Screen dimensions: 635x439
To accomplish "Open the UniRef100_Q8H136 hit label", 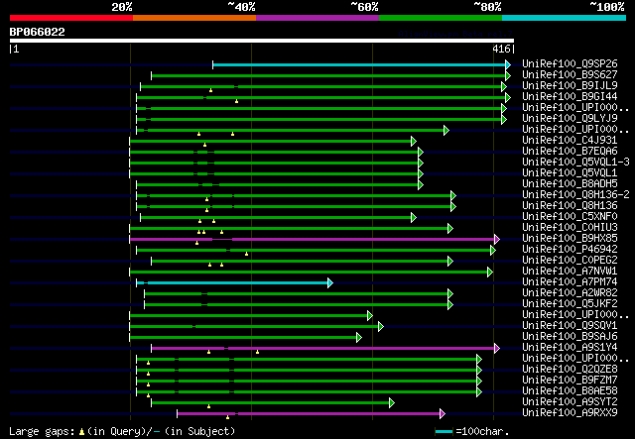I will [x=570, y=205].
